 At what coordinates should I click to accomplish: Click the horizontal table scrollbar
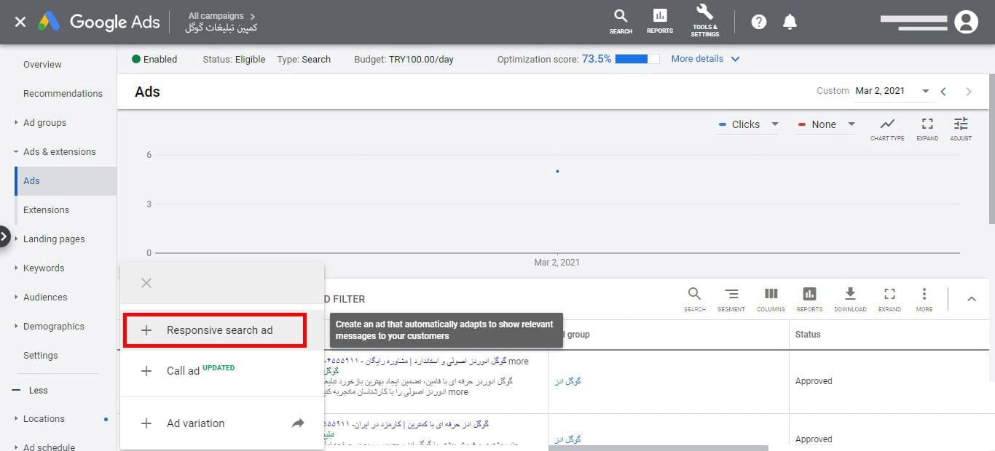coord(658,448)
